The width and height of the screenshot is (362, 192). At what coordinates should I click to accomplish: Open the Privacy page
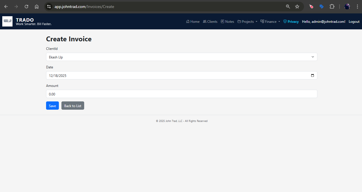[293, 21]
